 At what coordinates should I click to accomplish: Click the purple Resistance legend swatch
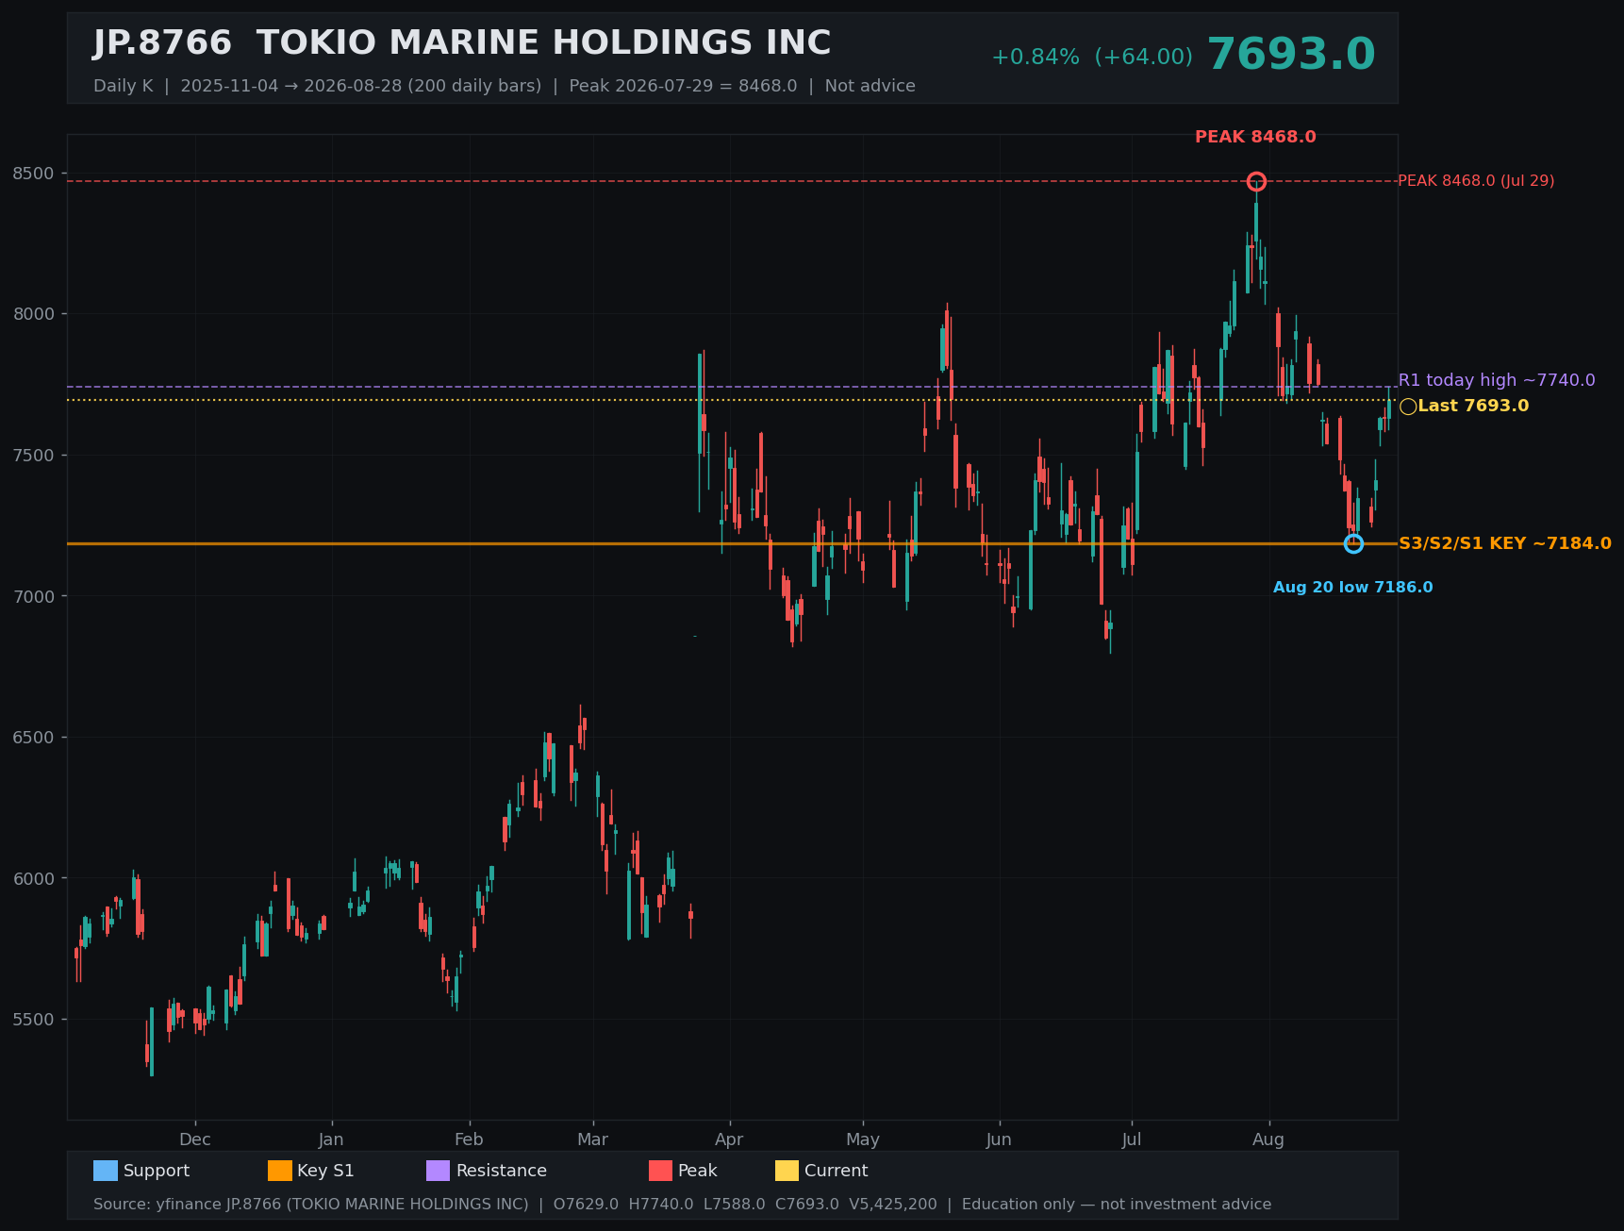[x=439, y=1171]
